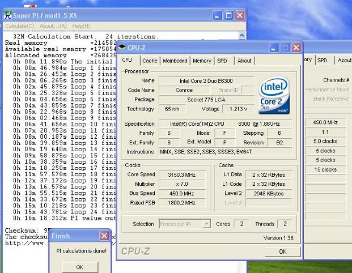Click the Name field Intel Core 2 Duo E6300
352x273 pixels.
coord(206,81)
